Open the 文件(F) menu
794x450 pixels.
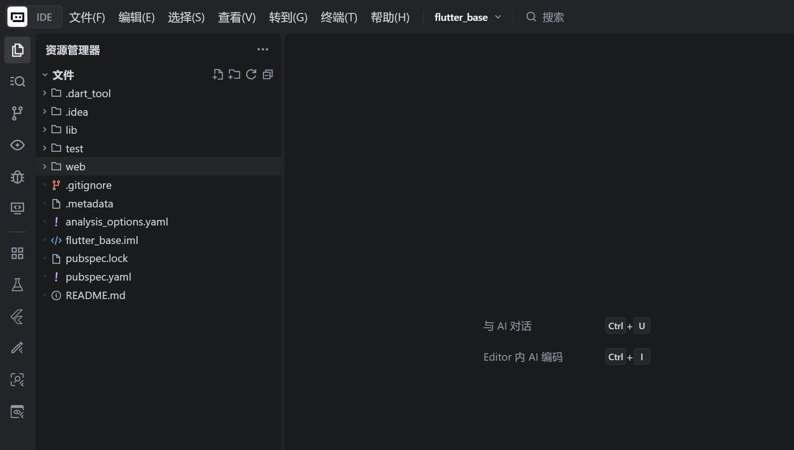pos(86,17)
